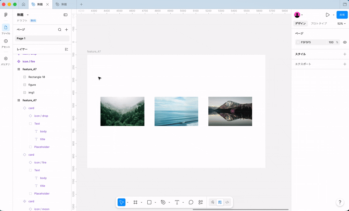This screenshot has height=211, width=349.
Task: Select the Move tool
Action: click(x=121, y=202)
